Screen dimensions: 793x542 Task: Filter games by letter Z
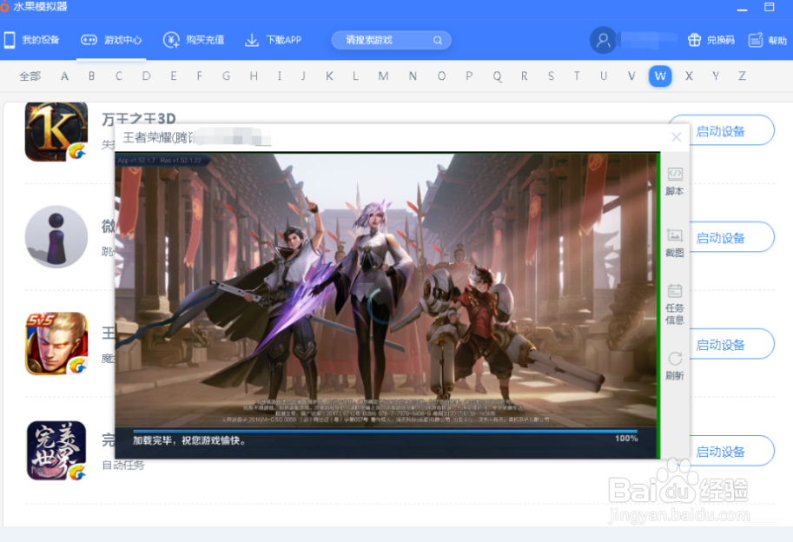742,76
